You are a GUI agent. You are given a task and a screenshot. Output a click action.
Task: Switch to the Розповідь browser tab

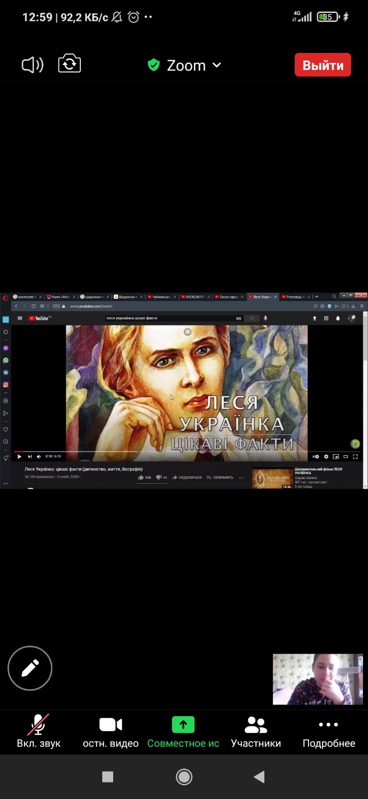coord(296,297)
